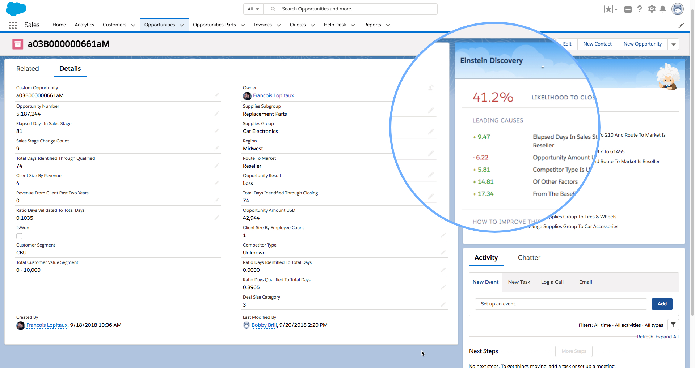
Task: Edit Revenue From Client Past Two Years pencil
Action: [x=216, y=200]
